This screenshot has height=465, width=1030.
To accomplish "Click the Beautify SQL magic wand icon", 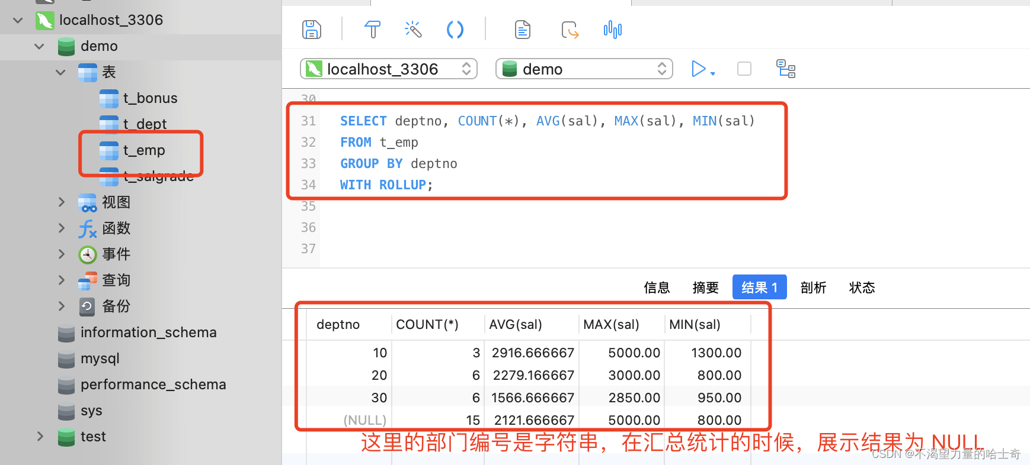I will tap(413, 30).
